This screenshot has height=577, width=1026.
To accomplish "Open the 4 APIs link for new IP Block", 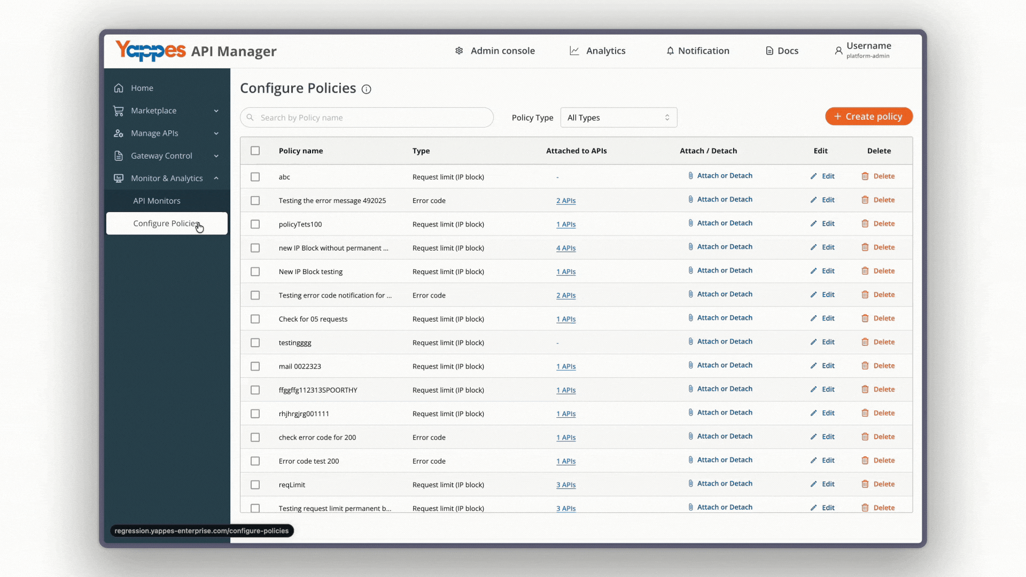I will [x=566, y=248].
